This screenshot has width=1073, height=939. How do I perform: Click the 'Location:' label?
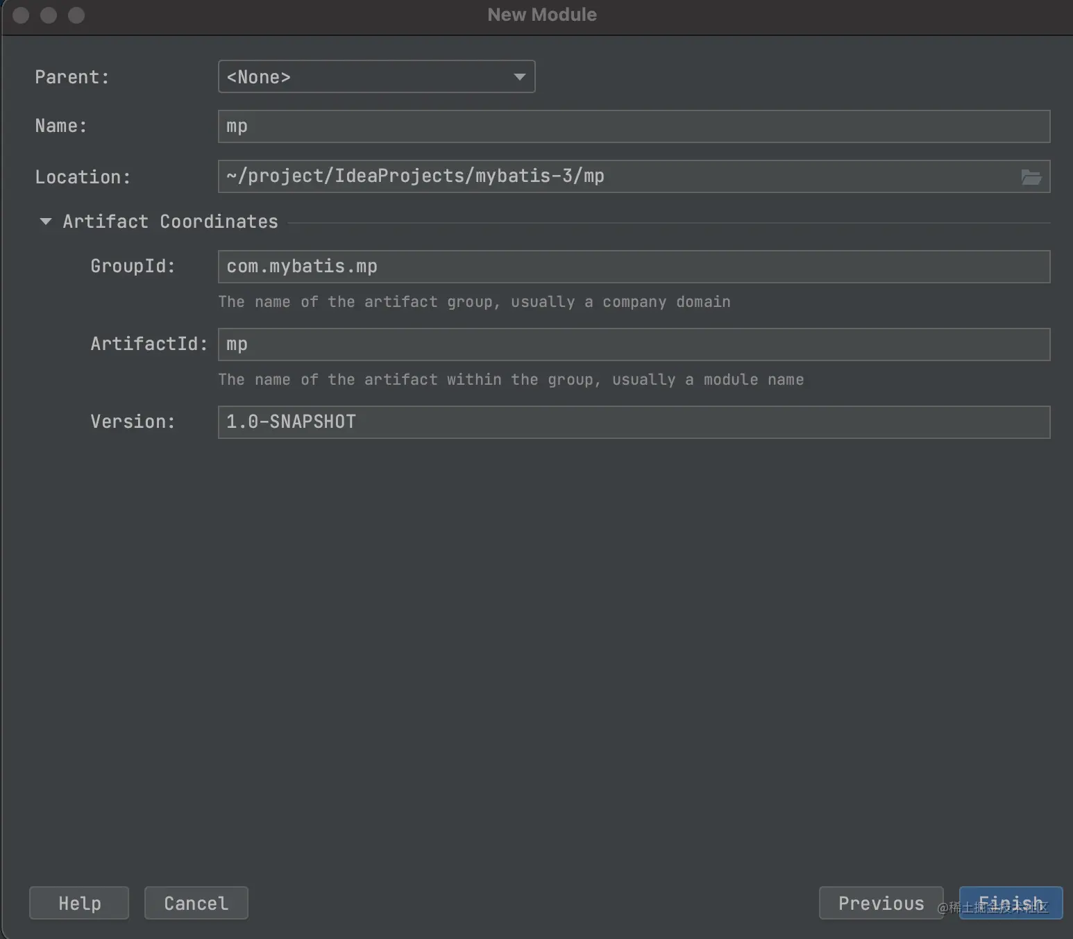[83, 177]
